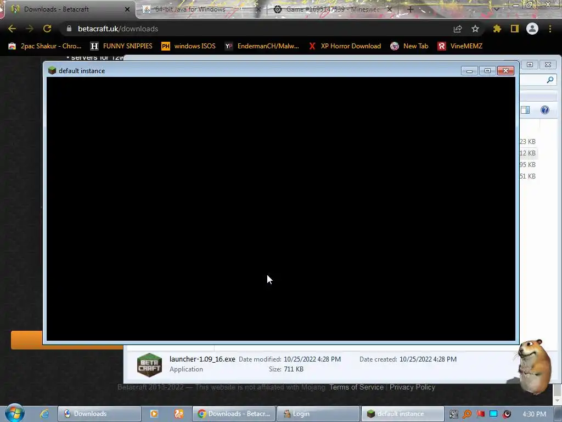
Task: Switch to default instance taskbar button
Action: 402,414
